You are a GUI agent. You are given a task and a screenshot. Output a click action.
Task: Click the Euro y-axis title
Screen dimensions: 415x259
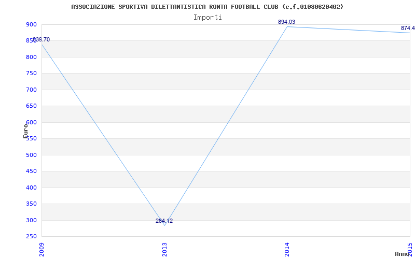[25, 131]
